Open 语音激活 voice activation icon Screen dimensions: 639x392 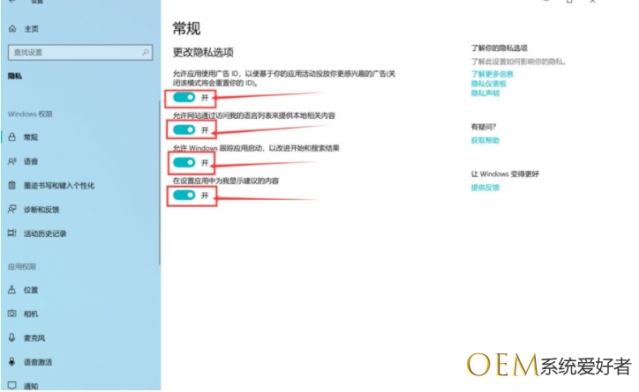pos(12,362)
